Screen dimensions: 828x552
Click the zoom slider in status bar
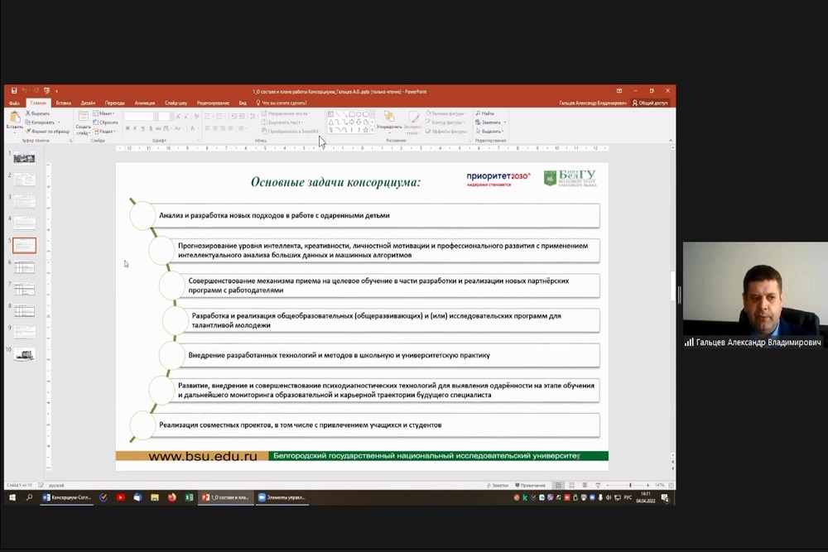tap(631, 485)
